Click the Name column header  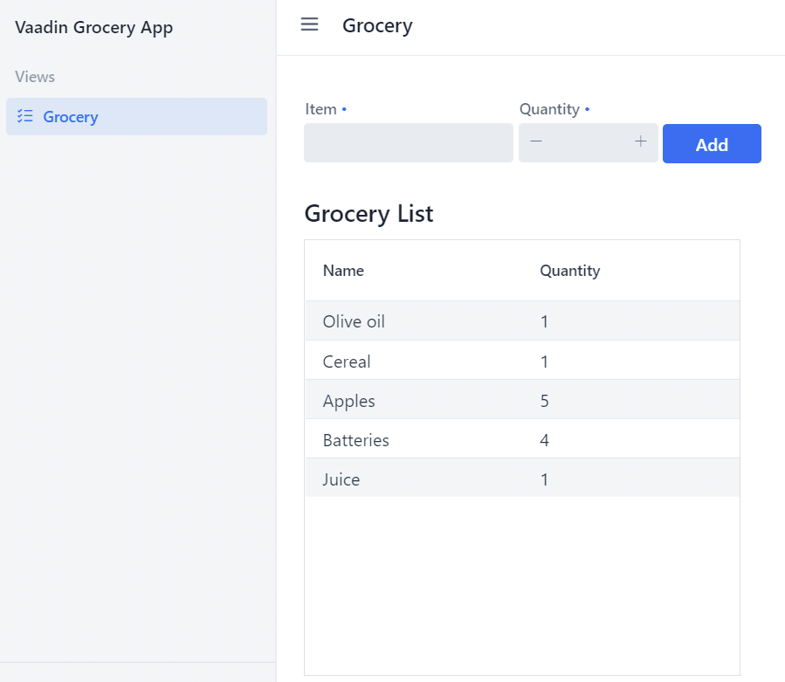[x=343, y=271]
